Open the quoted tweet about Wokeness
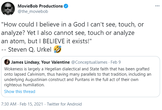 pos(81,76)
